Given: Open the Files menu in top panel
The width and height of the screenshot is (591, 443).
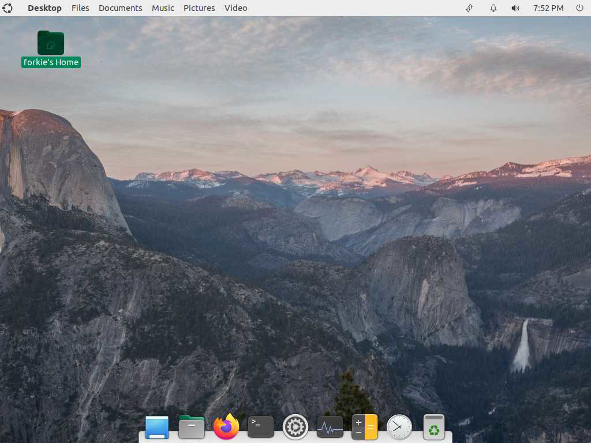Looking at the screenshot, I should pos(80,8).
